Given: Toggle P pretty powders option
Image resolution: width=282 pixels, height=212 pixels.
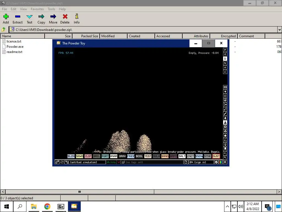Looking at the screenshot, I should click(225, 50).
